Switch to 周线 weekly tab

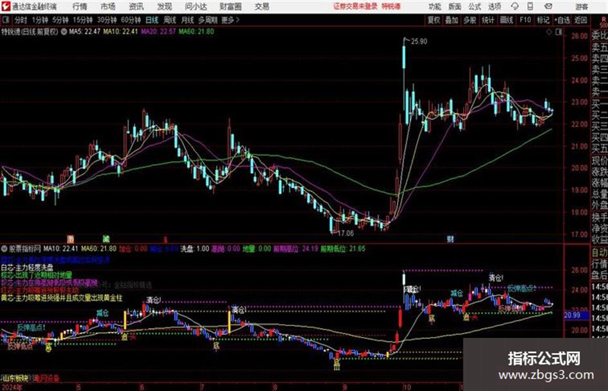coord(170,20)
